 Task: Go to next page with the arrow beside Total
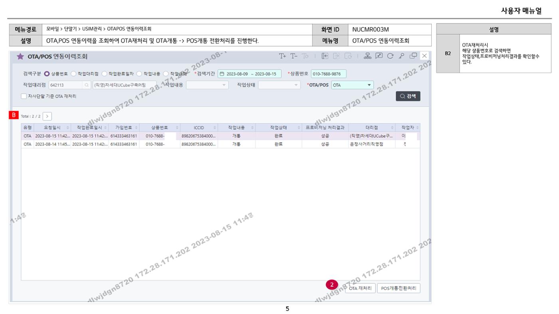coord(47,116)
